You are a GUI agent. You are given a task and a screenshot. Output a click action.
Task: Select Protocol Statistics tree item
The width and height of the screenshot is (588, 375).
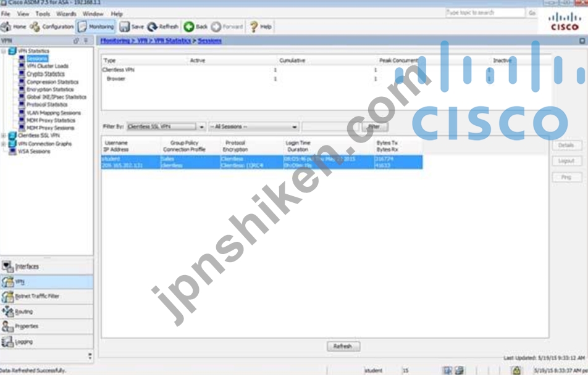[47, 104]
